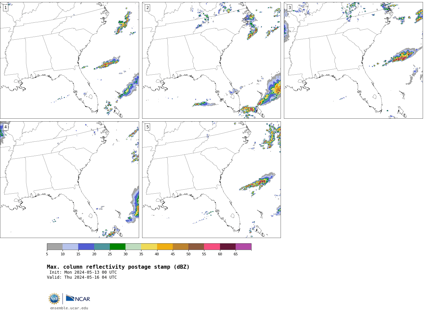Click the member number label 2
This screenshot has height=312, width=426.
pyautogui.click(x=147, y=8)
